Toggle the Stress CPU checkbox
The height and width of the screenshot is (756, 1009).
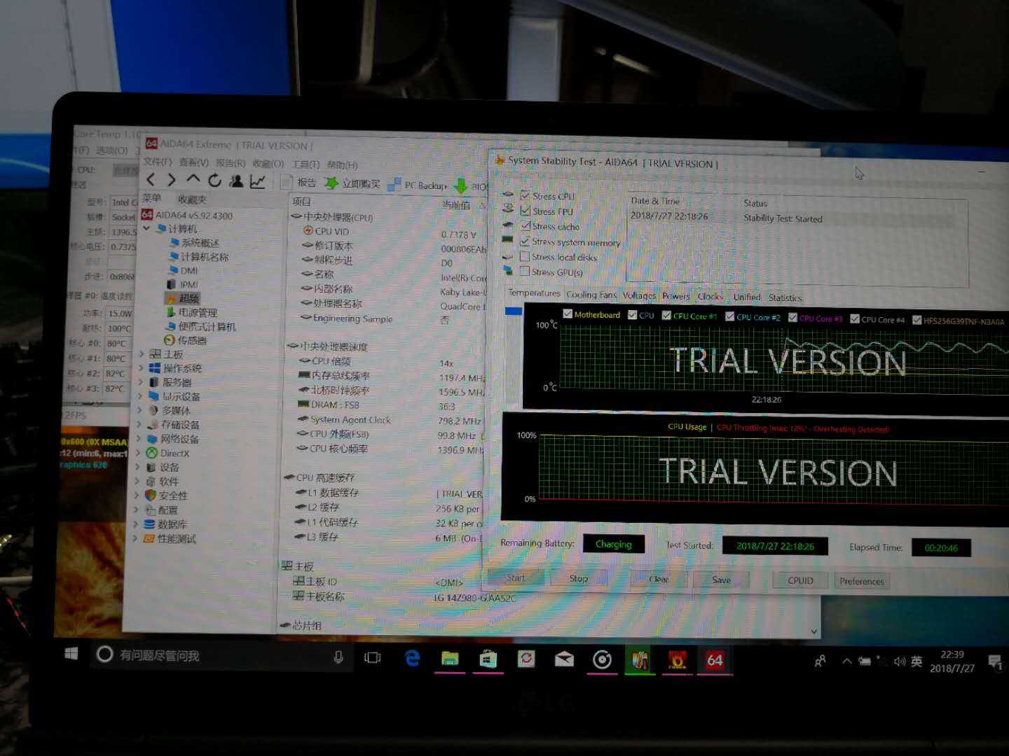pos(525,195)
